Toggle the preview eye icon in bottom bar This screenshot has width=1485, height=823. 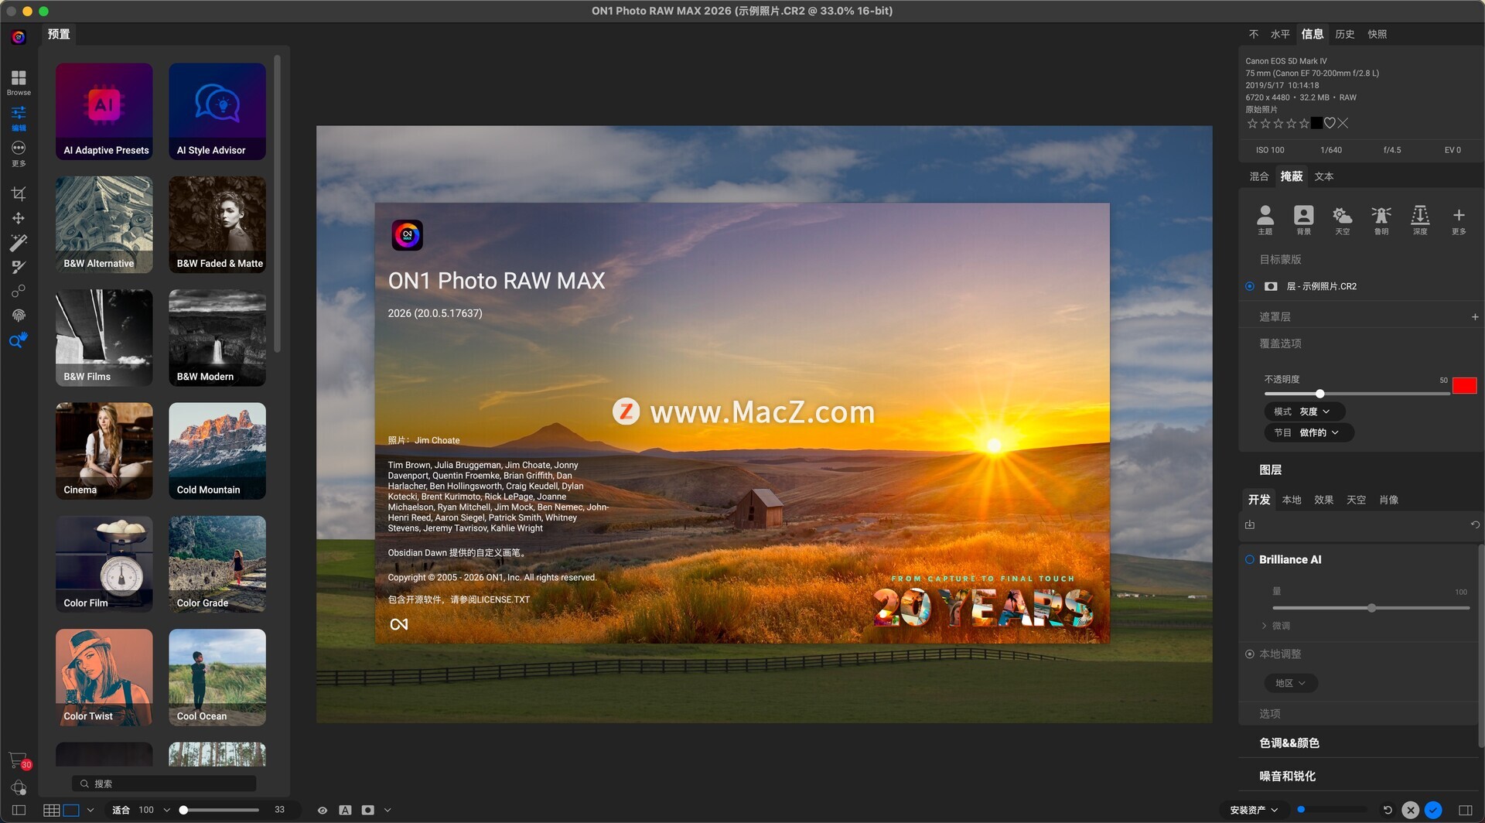[323, 810]
